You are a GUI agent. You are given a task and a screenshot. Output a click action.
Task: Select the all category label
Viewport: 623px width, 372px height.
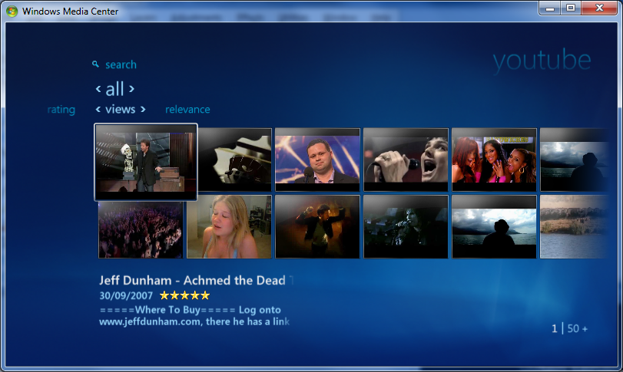pos(114,89)
